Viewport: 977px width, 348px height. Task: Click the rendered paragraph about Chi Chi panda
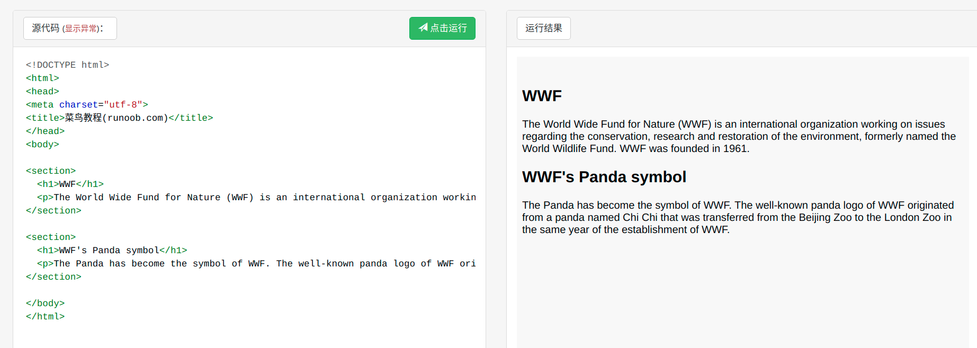click(737, 217)
